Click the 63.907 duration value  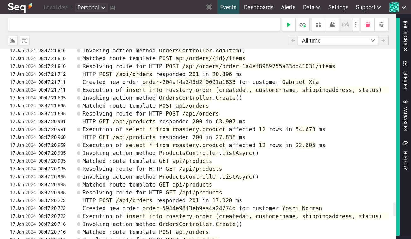tap(225, 122)
